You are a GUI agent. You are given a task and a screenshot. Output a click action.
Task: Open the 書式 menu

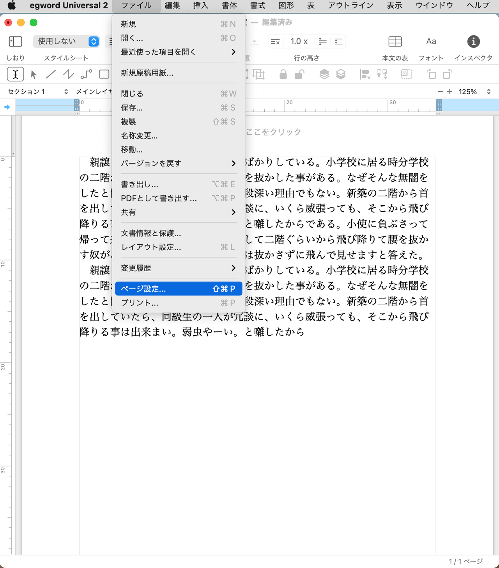pos(258,5)
